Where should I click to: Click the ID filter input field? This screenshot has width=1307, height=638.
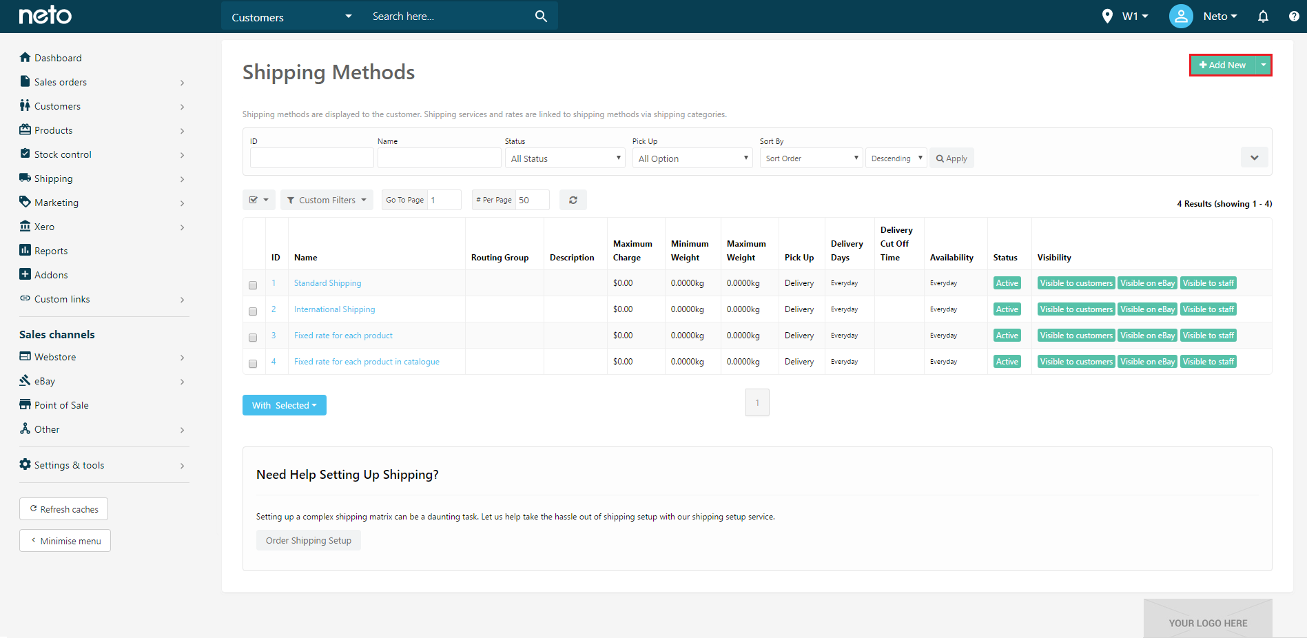click(312, 158)
